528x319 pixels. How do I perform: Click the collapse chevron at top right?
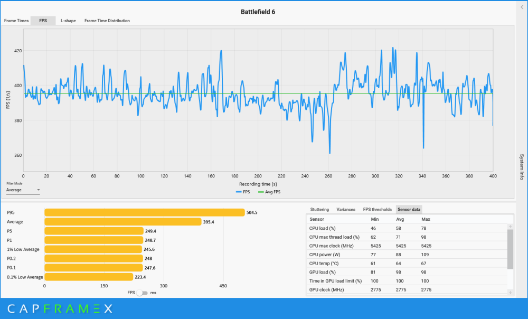coord(522,7)
